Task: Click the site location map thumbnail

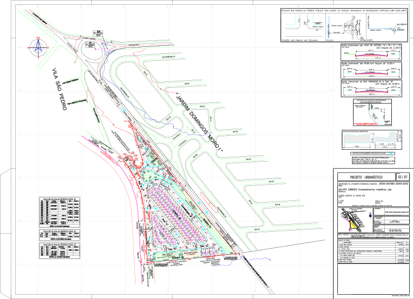Action: (x=355, y=220)
